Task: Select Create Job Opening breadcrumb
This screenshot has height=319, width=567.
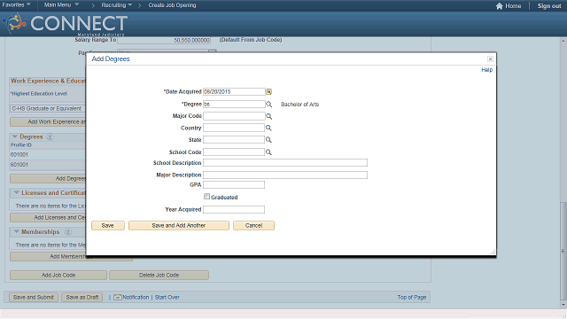Action: point(172,5)
